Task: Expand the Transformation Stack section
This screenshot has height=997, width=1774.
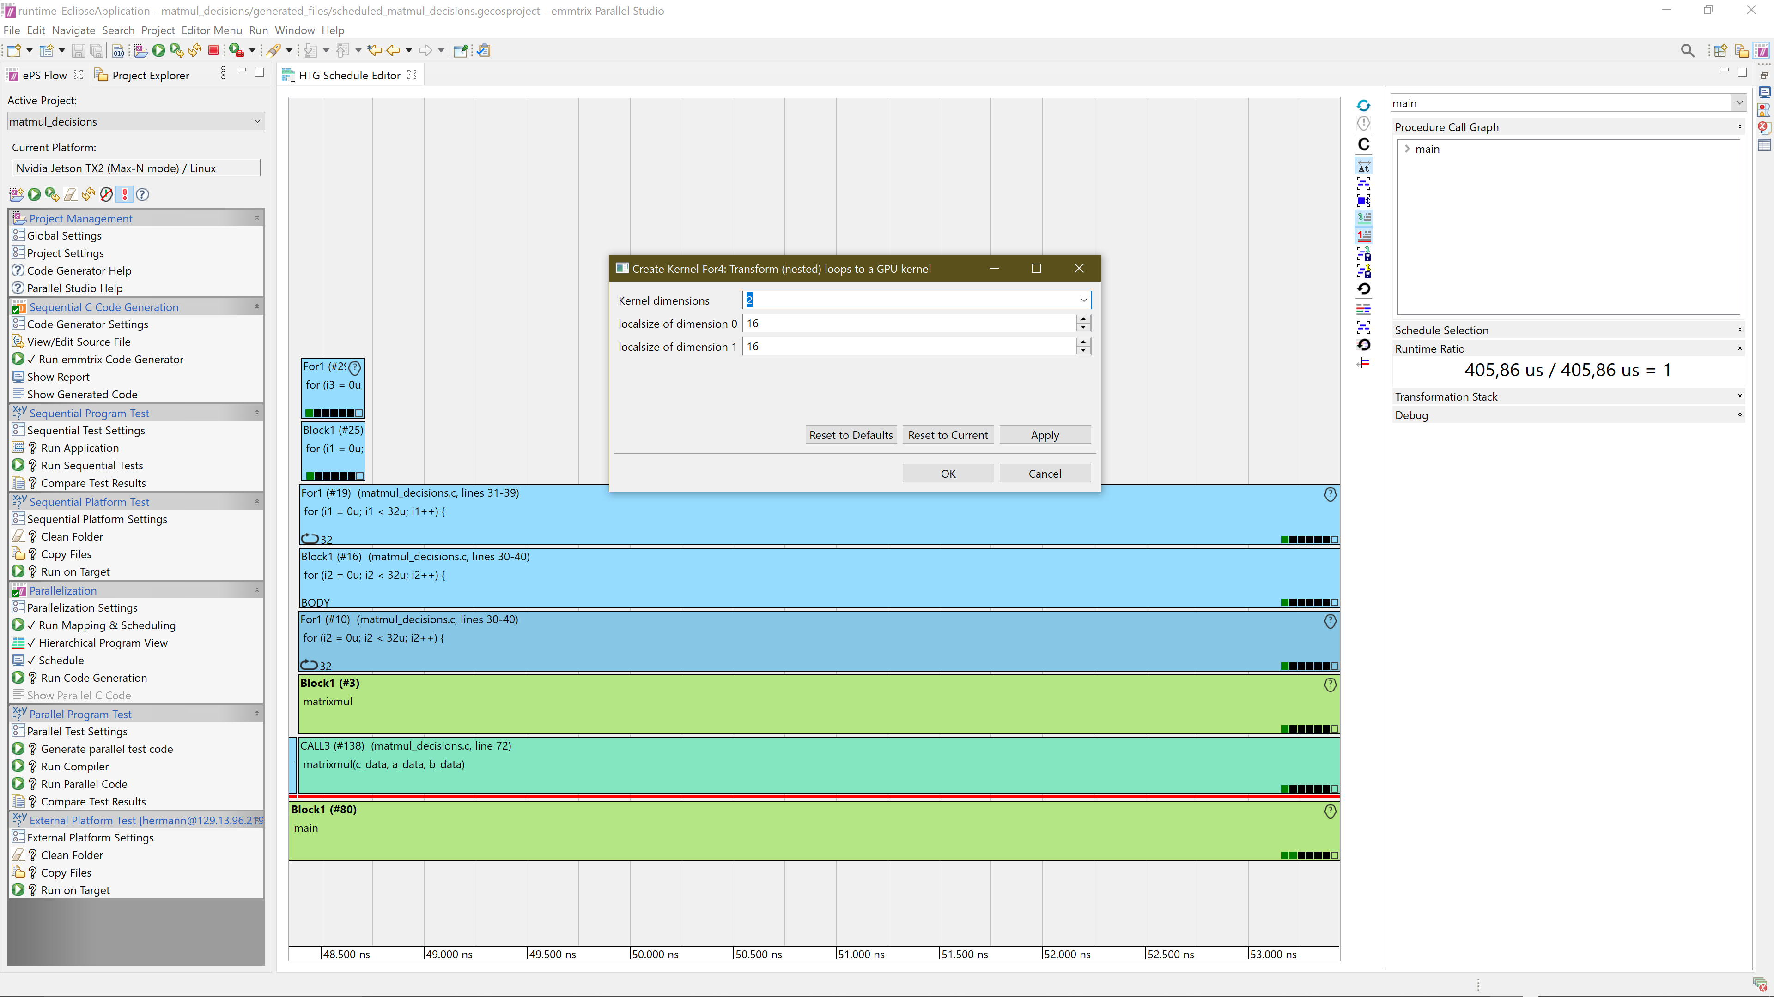Action: pyautogui.click(x=1739, y=397)
